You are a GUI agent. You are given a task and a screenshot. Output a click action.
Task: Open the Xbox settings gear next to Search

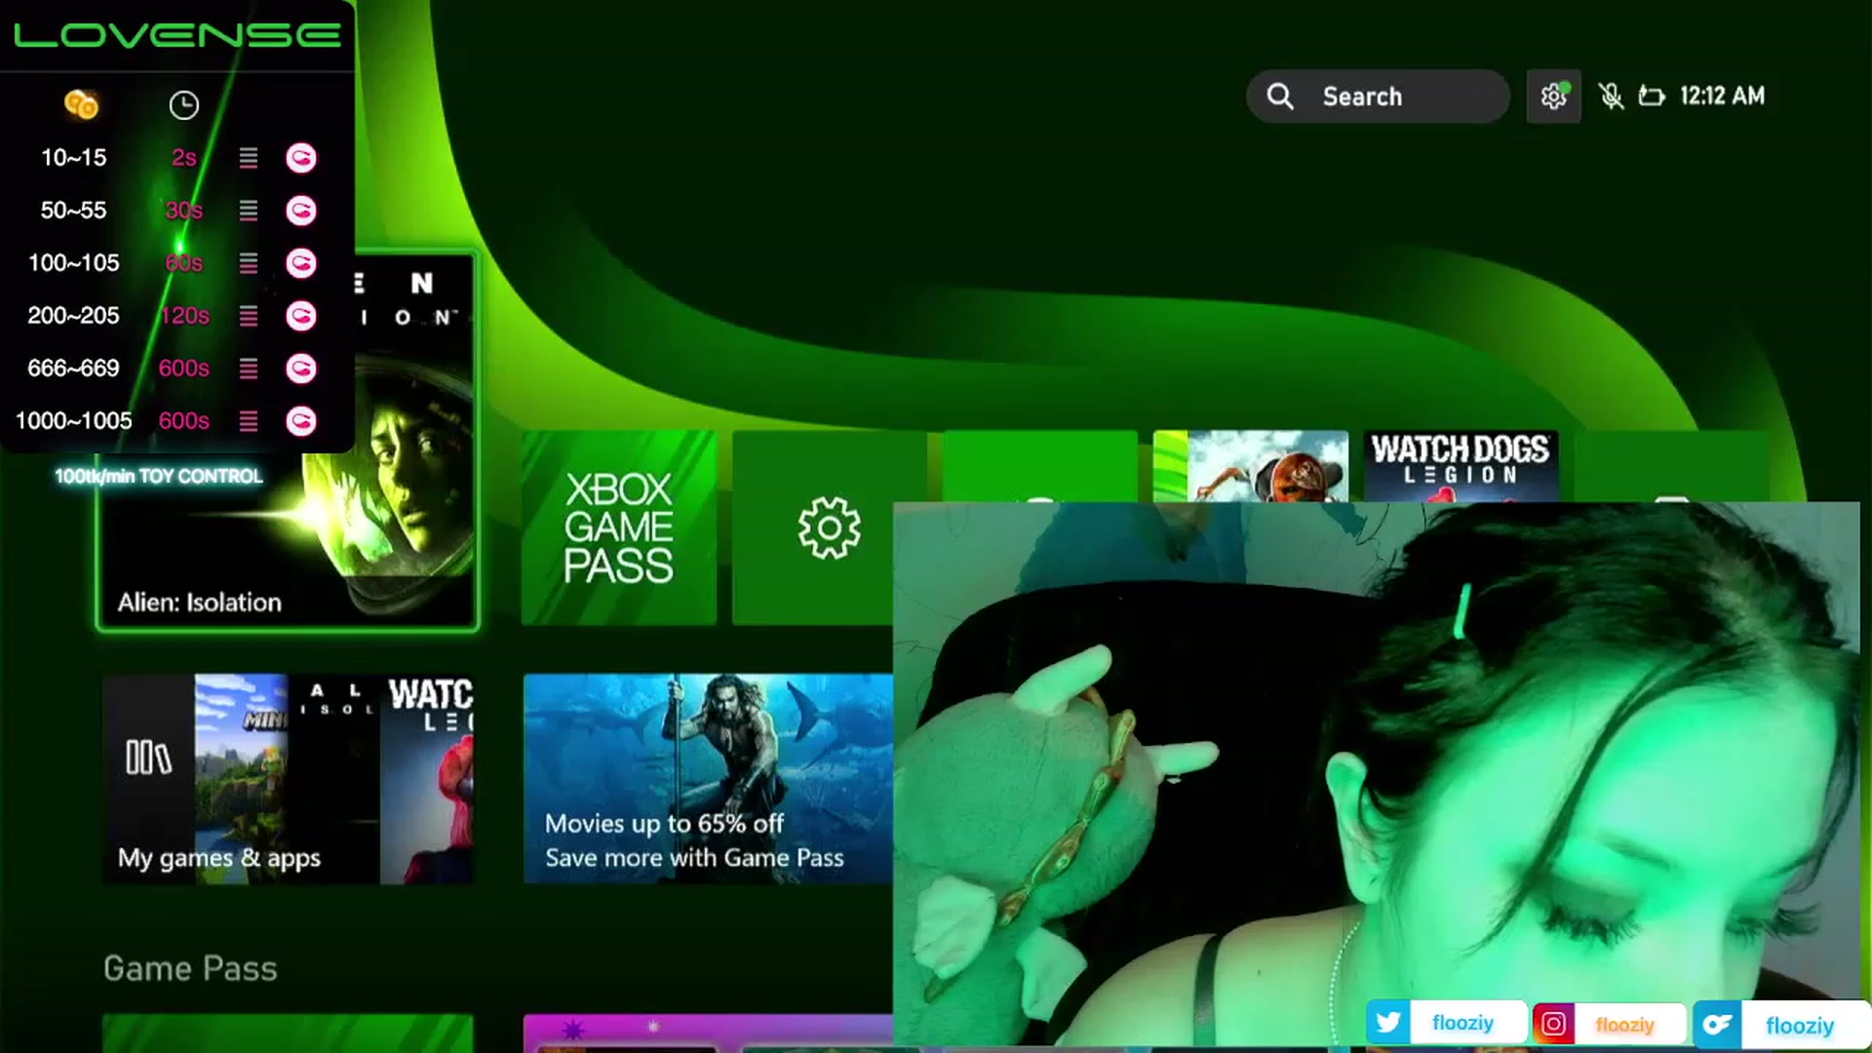point(1553,96)
